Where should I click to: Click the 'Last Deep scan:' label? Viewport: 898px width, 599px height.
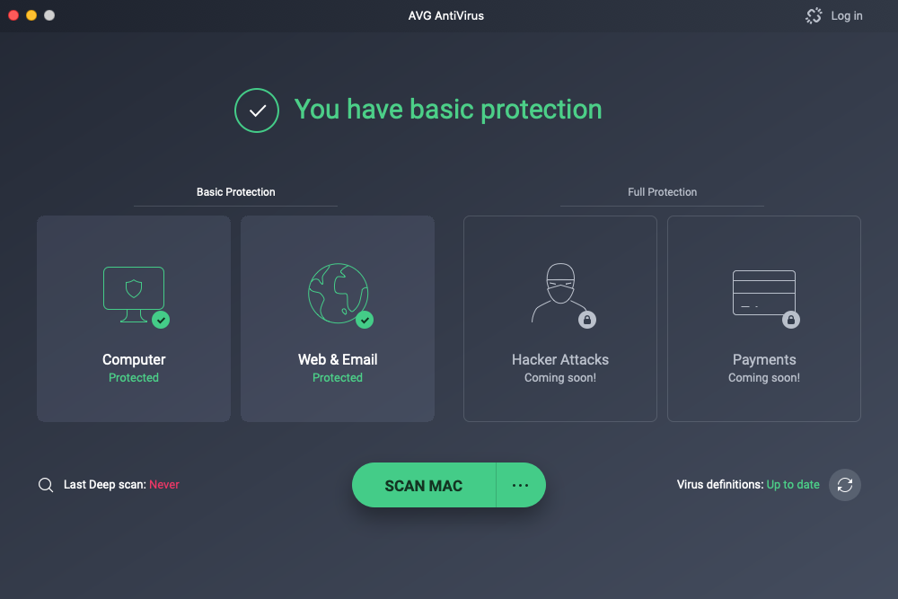click(x=105, y=484)
